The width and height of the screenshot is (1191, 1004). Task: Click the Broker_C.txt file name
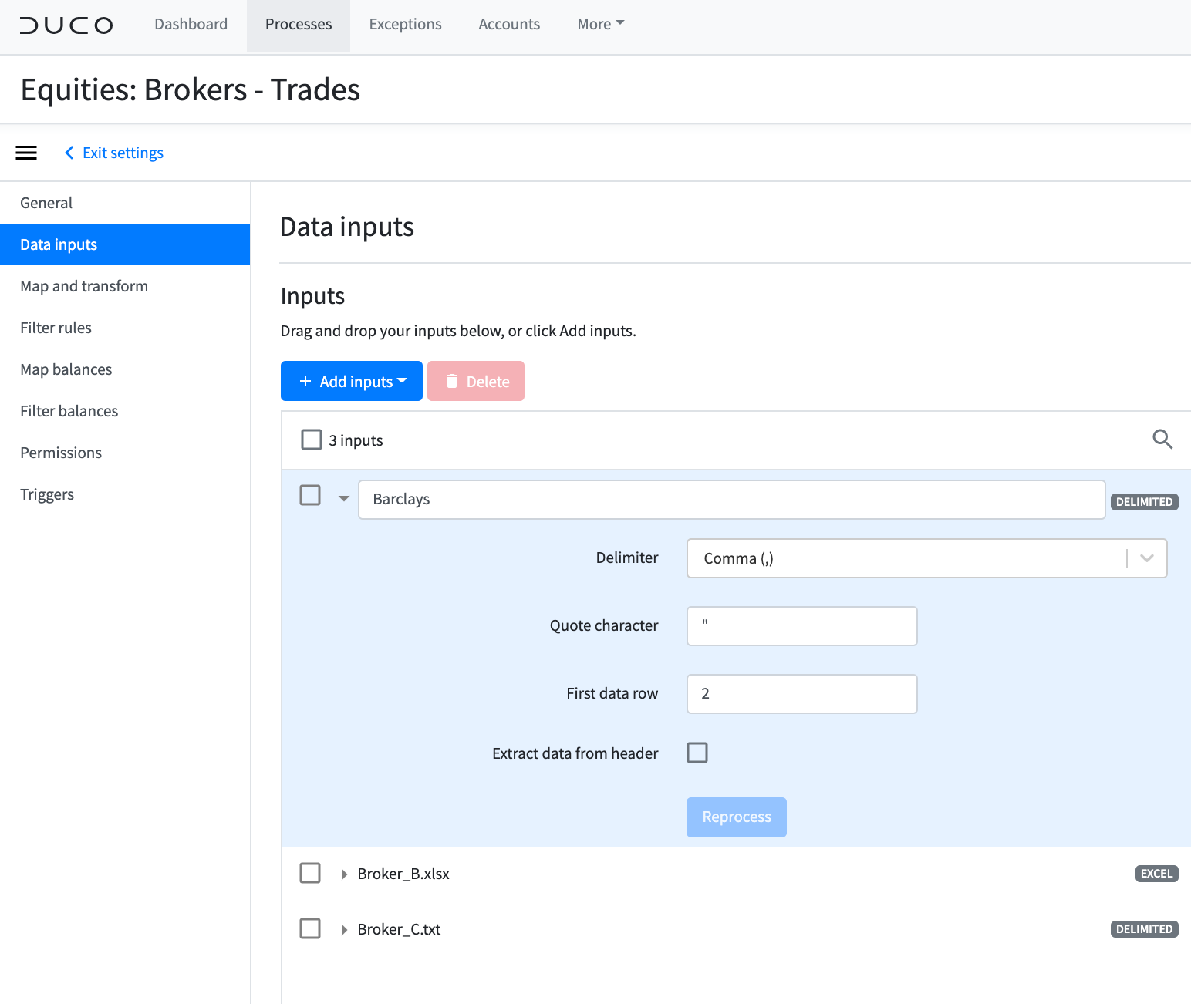point(399,929)
